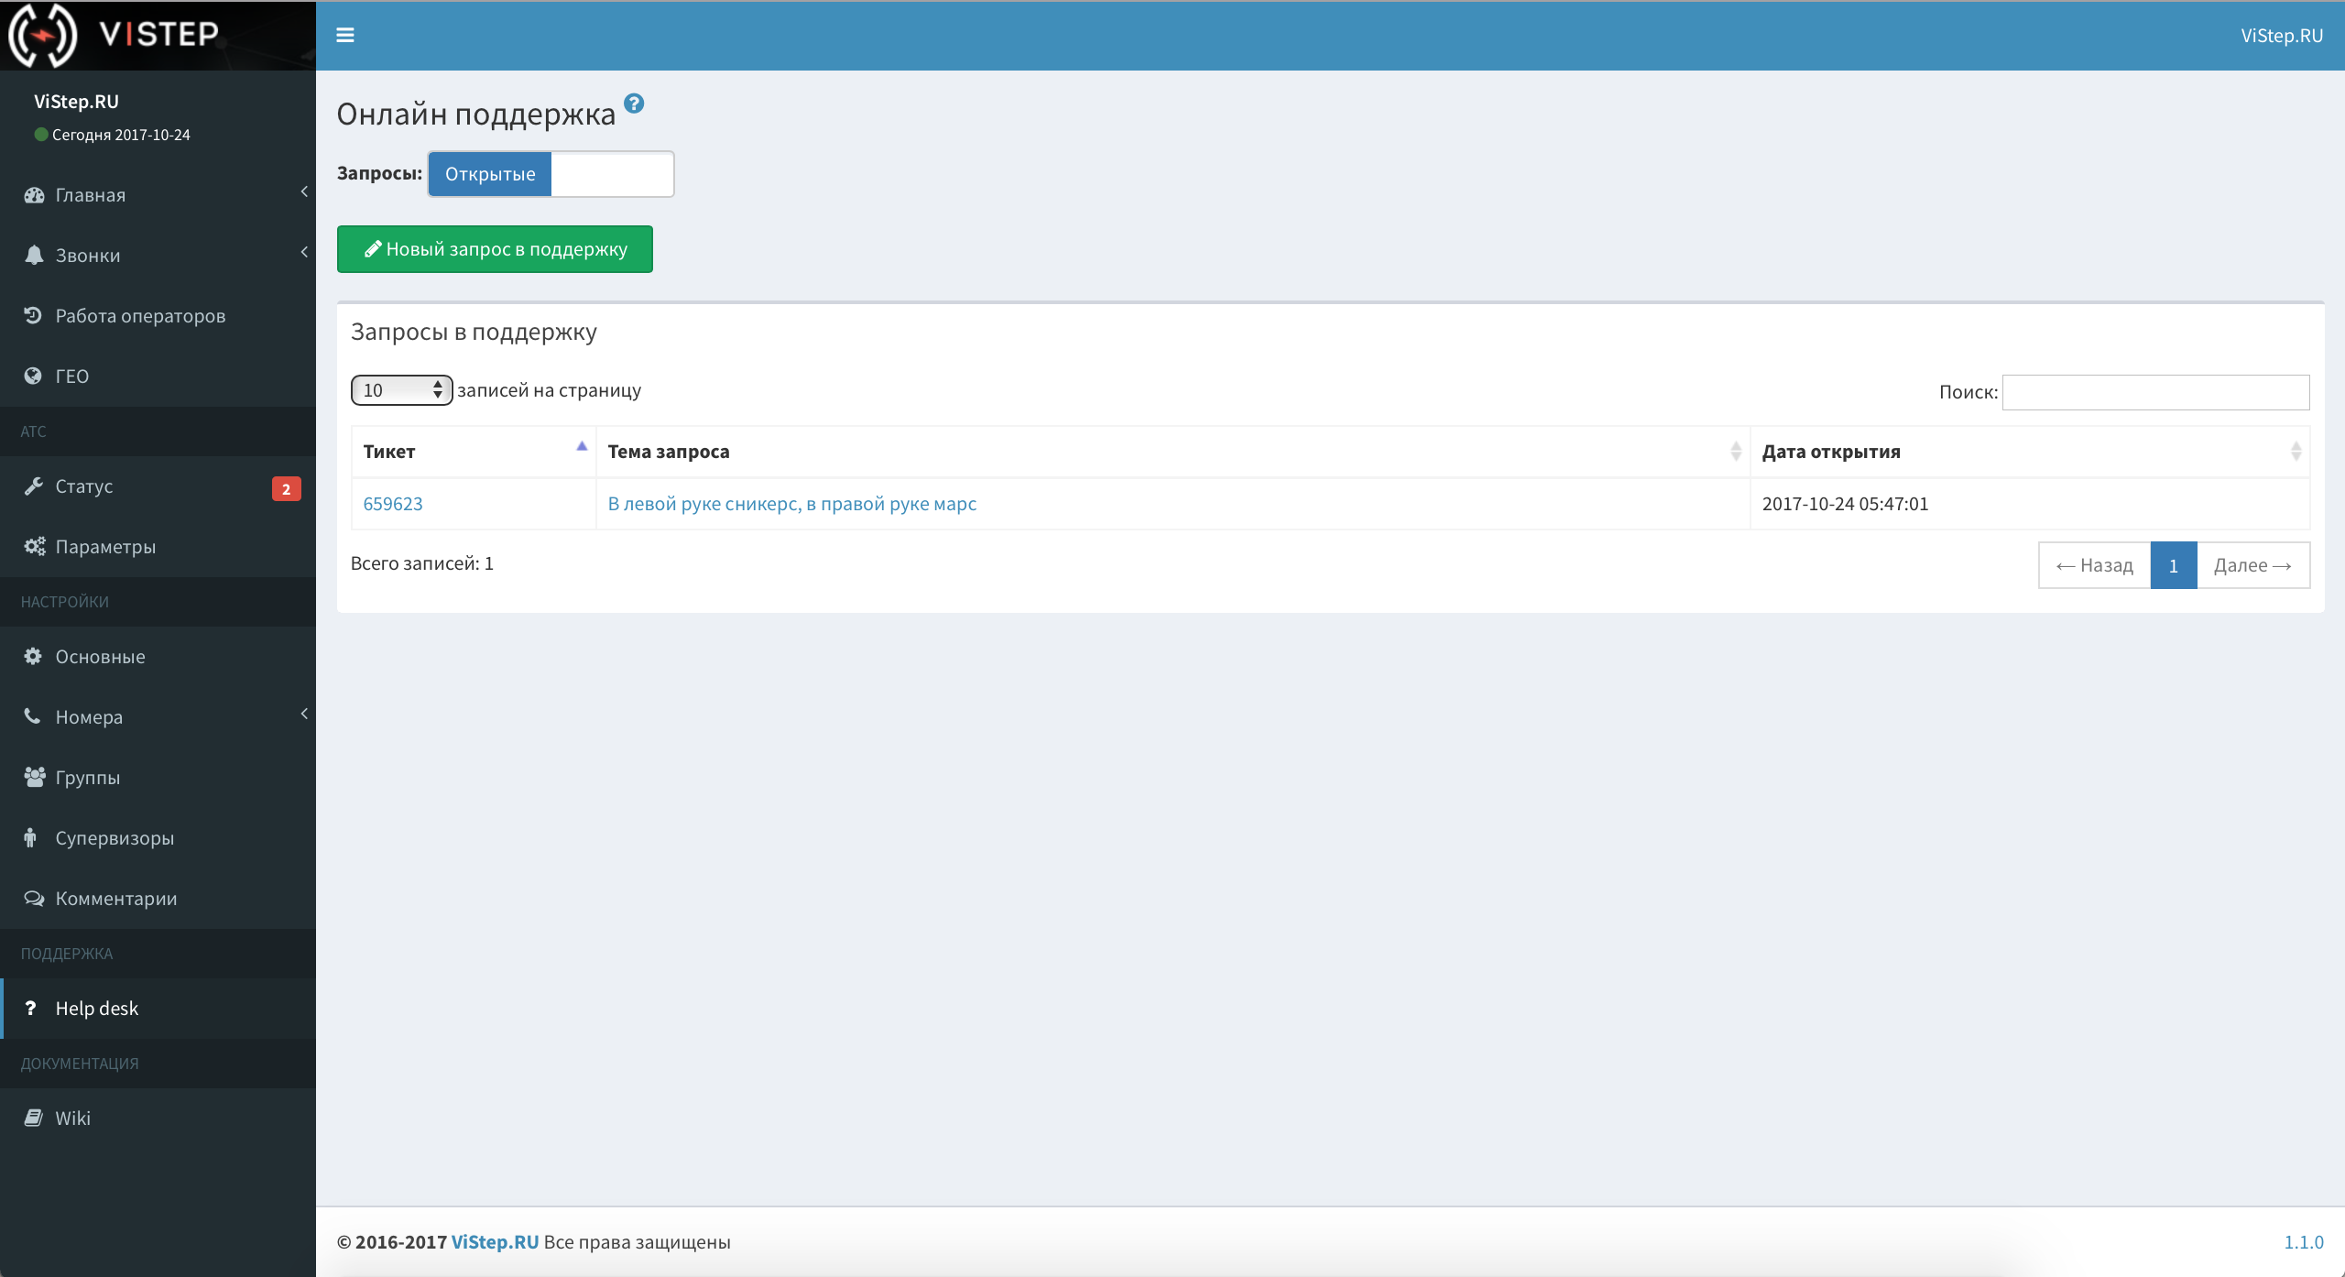Click Новый запрос в поддержку button
2345x1277 pixels.
tap(495, 248)
